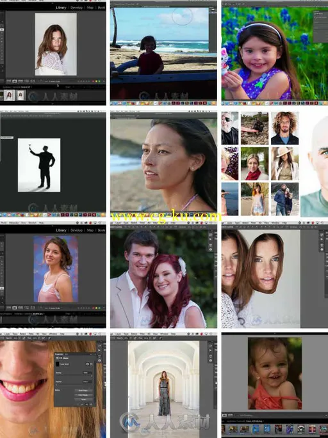Select pixel mask icon in Properties panel
Image resolution: width=328 pixels, height=438 pixels.
pyautogui.click(x=87, y=364)
